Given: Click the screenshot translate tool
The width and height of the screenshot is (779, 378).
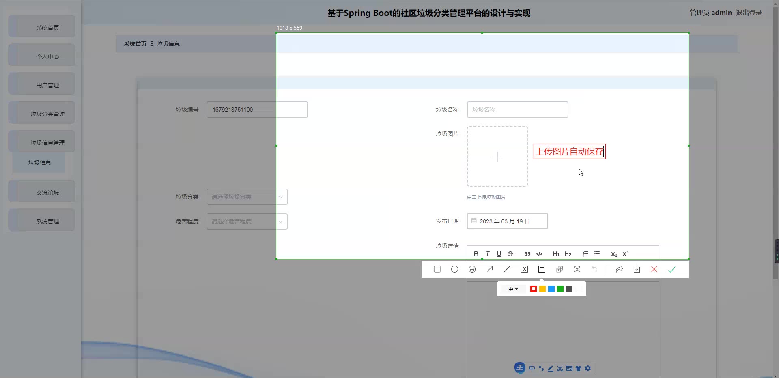Looking at the screenshot, I should pos(560,269).
